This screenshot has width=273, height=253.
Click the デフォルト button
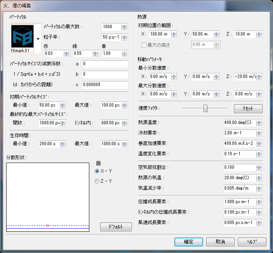(116, 227)
